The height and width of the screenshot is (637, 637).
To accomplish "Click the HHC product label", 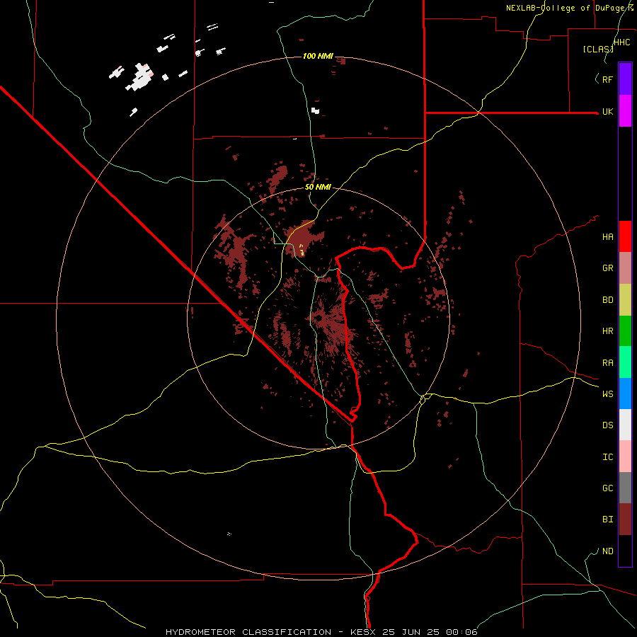I will pos(621,42).
